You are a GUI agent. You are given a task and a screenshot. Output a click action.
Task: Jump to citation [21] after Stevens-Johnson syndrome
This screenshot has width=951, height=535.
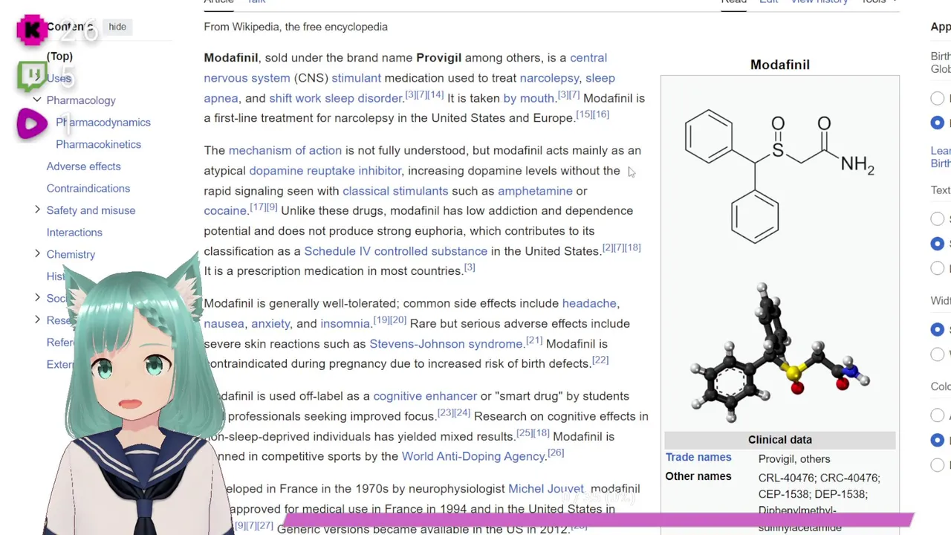(534, 340)
